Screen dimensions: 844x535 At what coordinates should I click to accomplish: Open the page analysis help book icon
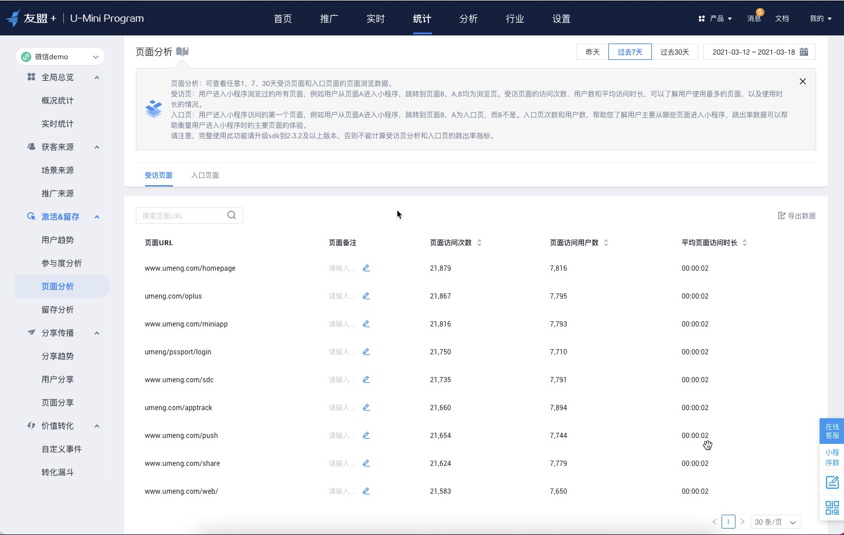click(x=182, y=52)
